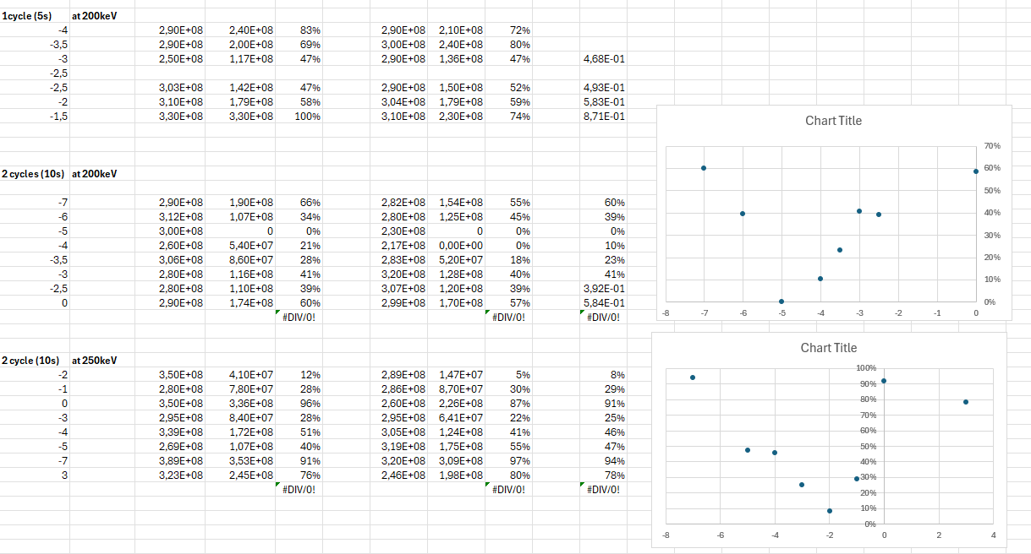The width and height of the screenshot is (1031, 554).
Task: Select the 1,98E+08 cell
Action: 457,475
